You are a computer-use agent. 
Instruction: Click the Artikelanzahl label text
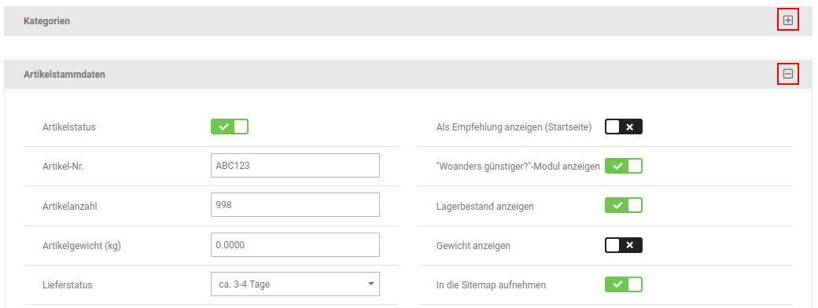(70, 207)
